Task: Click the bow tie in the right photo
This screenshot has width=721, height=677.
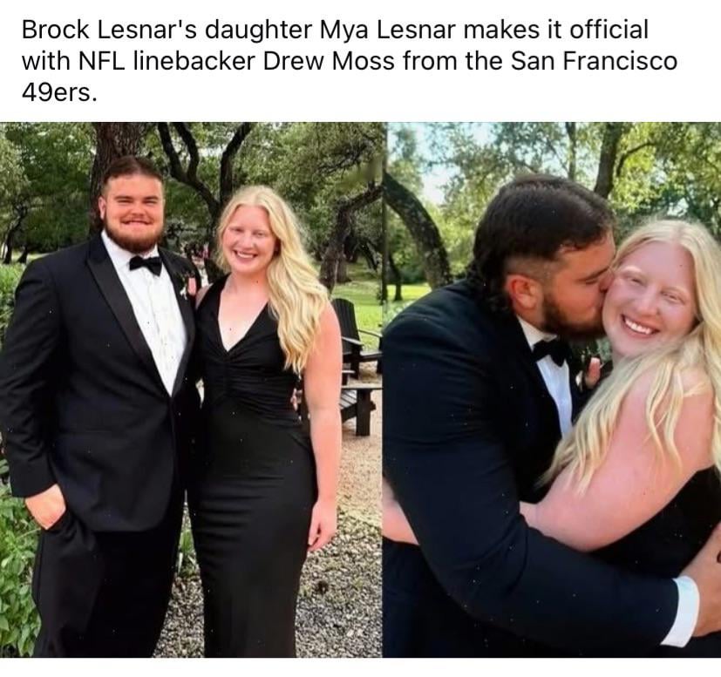Action: click(550, 352)
